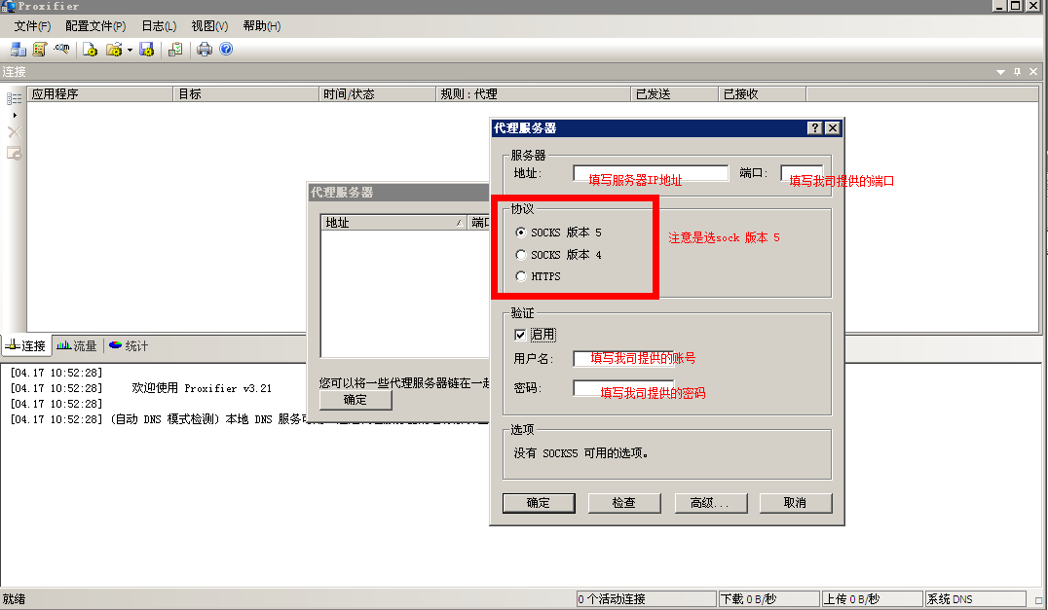Click the open profile folder icon
Viewport: 1048px width, 610px height.
point(114,49)
